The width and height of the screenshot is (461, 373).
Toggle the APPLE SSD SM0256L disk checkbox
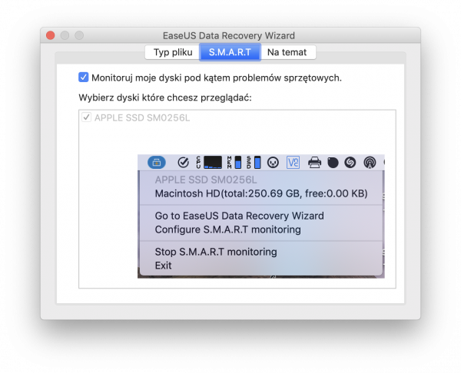(86, 117)
